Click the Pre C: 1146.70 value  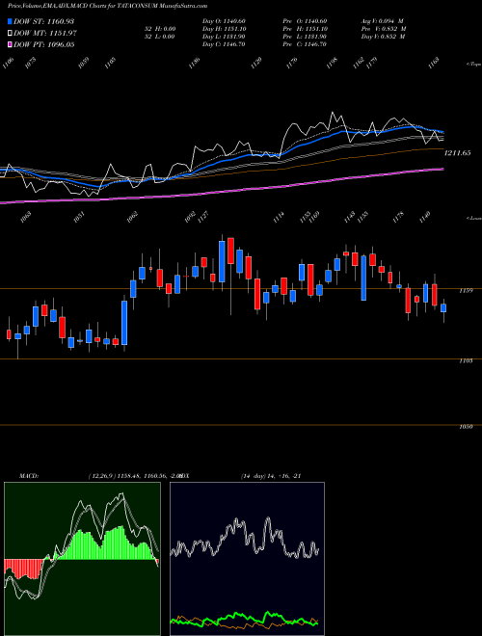coord(306,44)
